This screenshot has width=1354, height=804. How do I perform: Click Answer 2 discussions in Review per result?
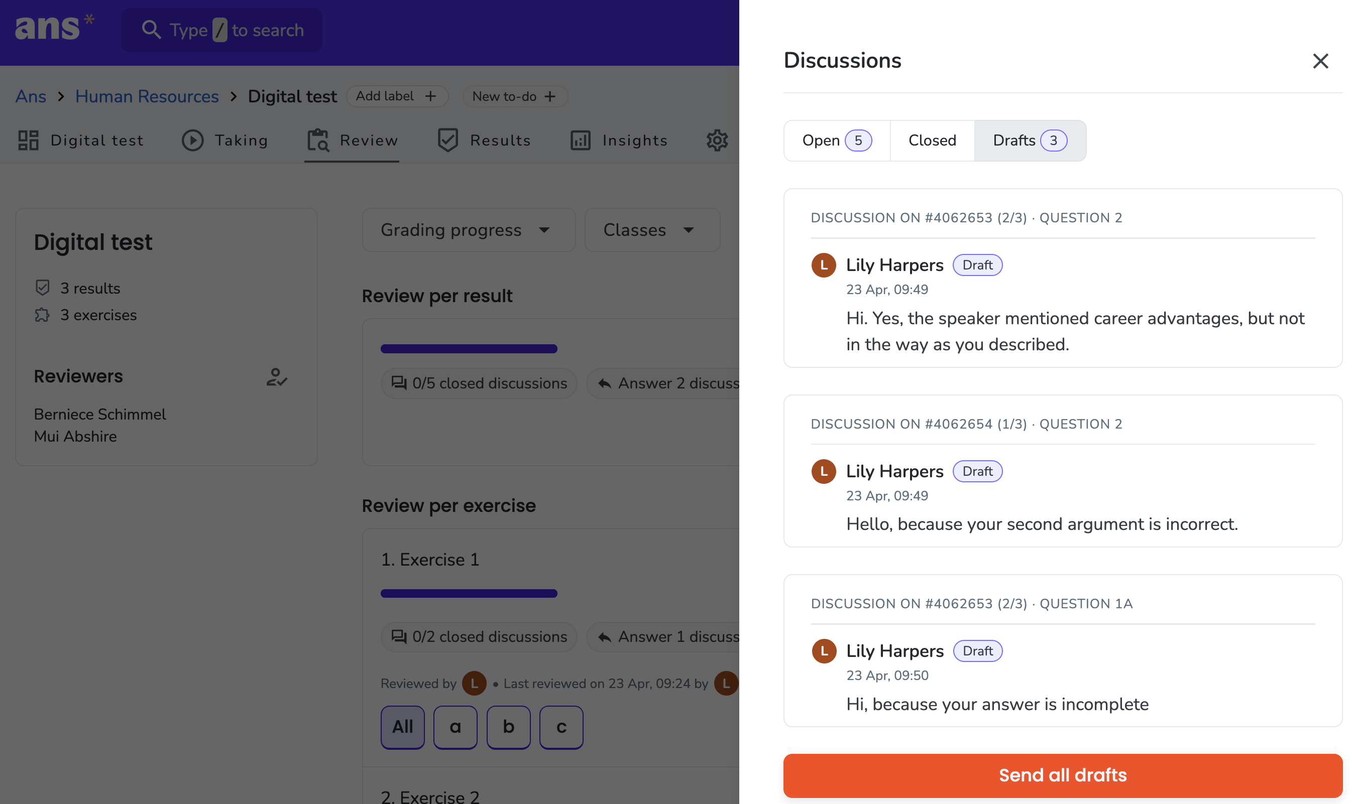point(664,383)
